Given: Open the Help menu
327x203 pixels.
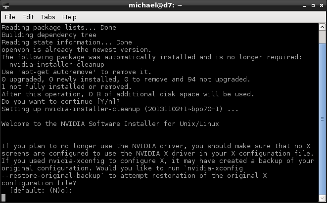Looking at the screenshot, I should point(69,17).
